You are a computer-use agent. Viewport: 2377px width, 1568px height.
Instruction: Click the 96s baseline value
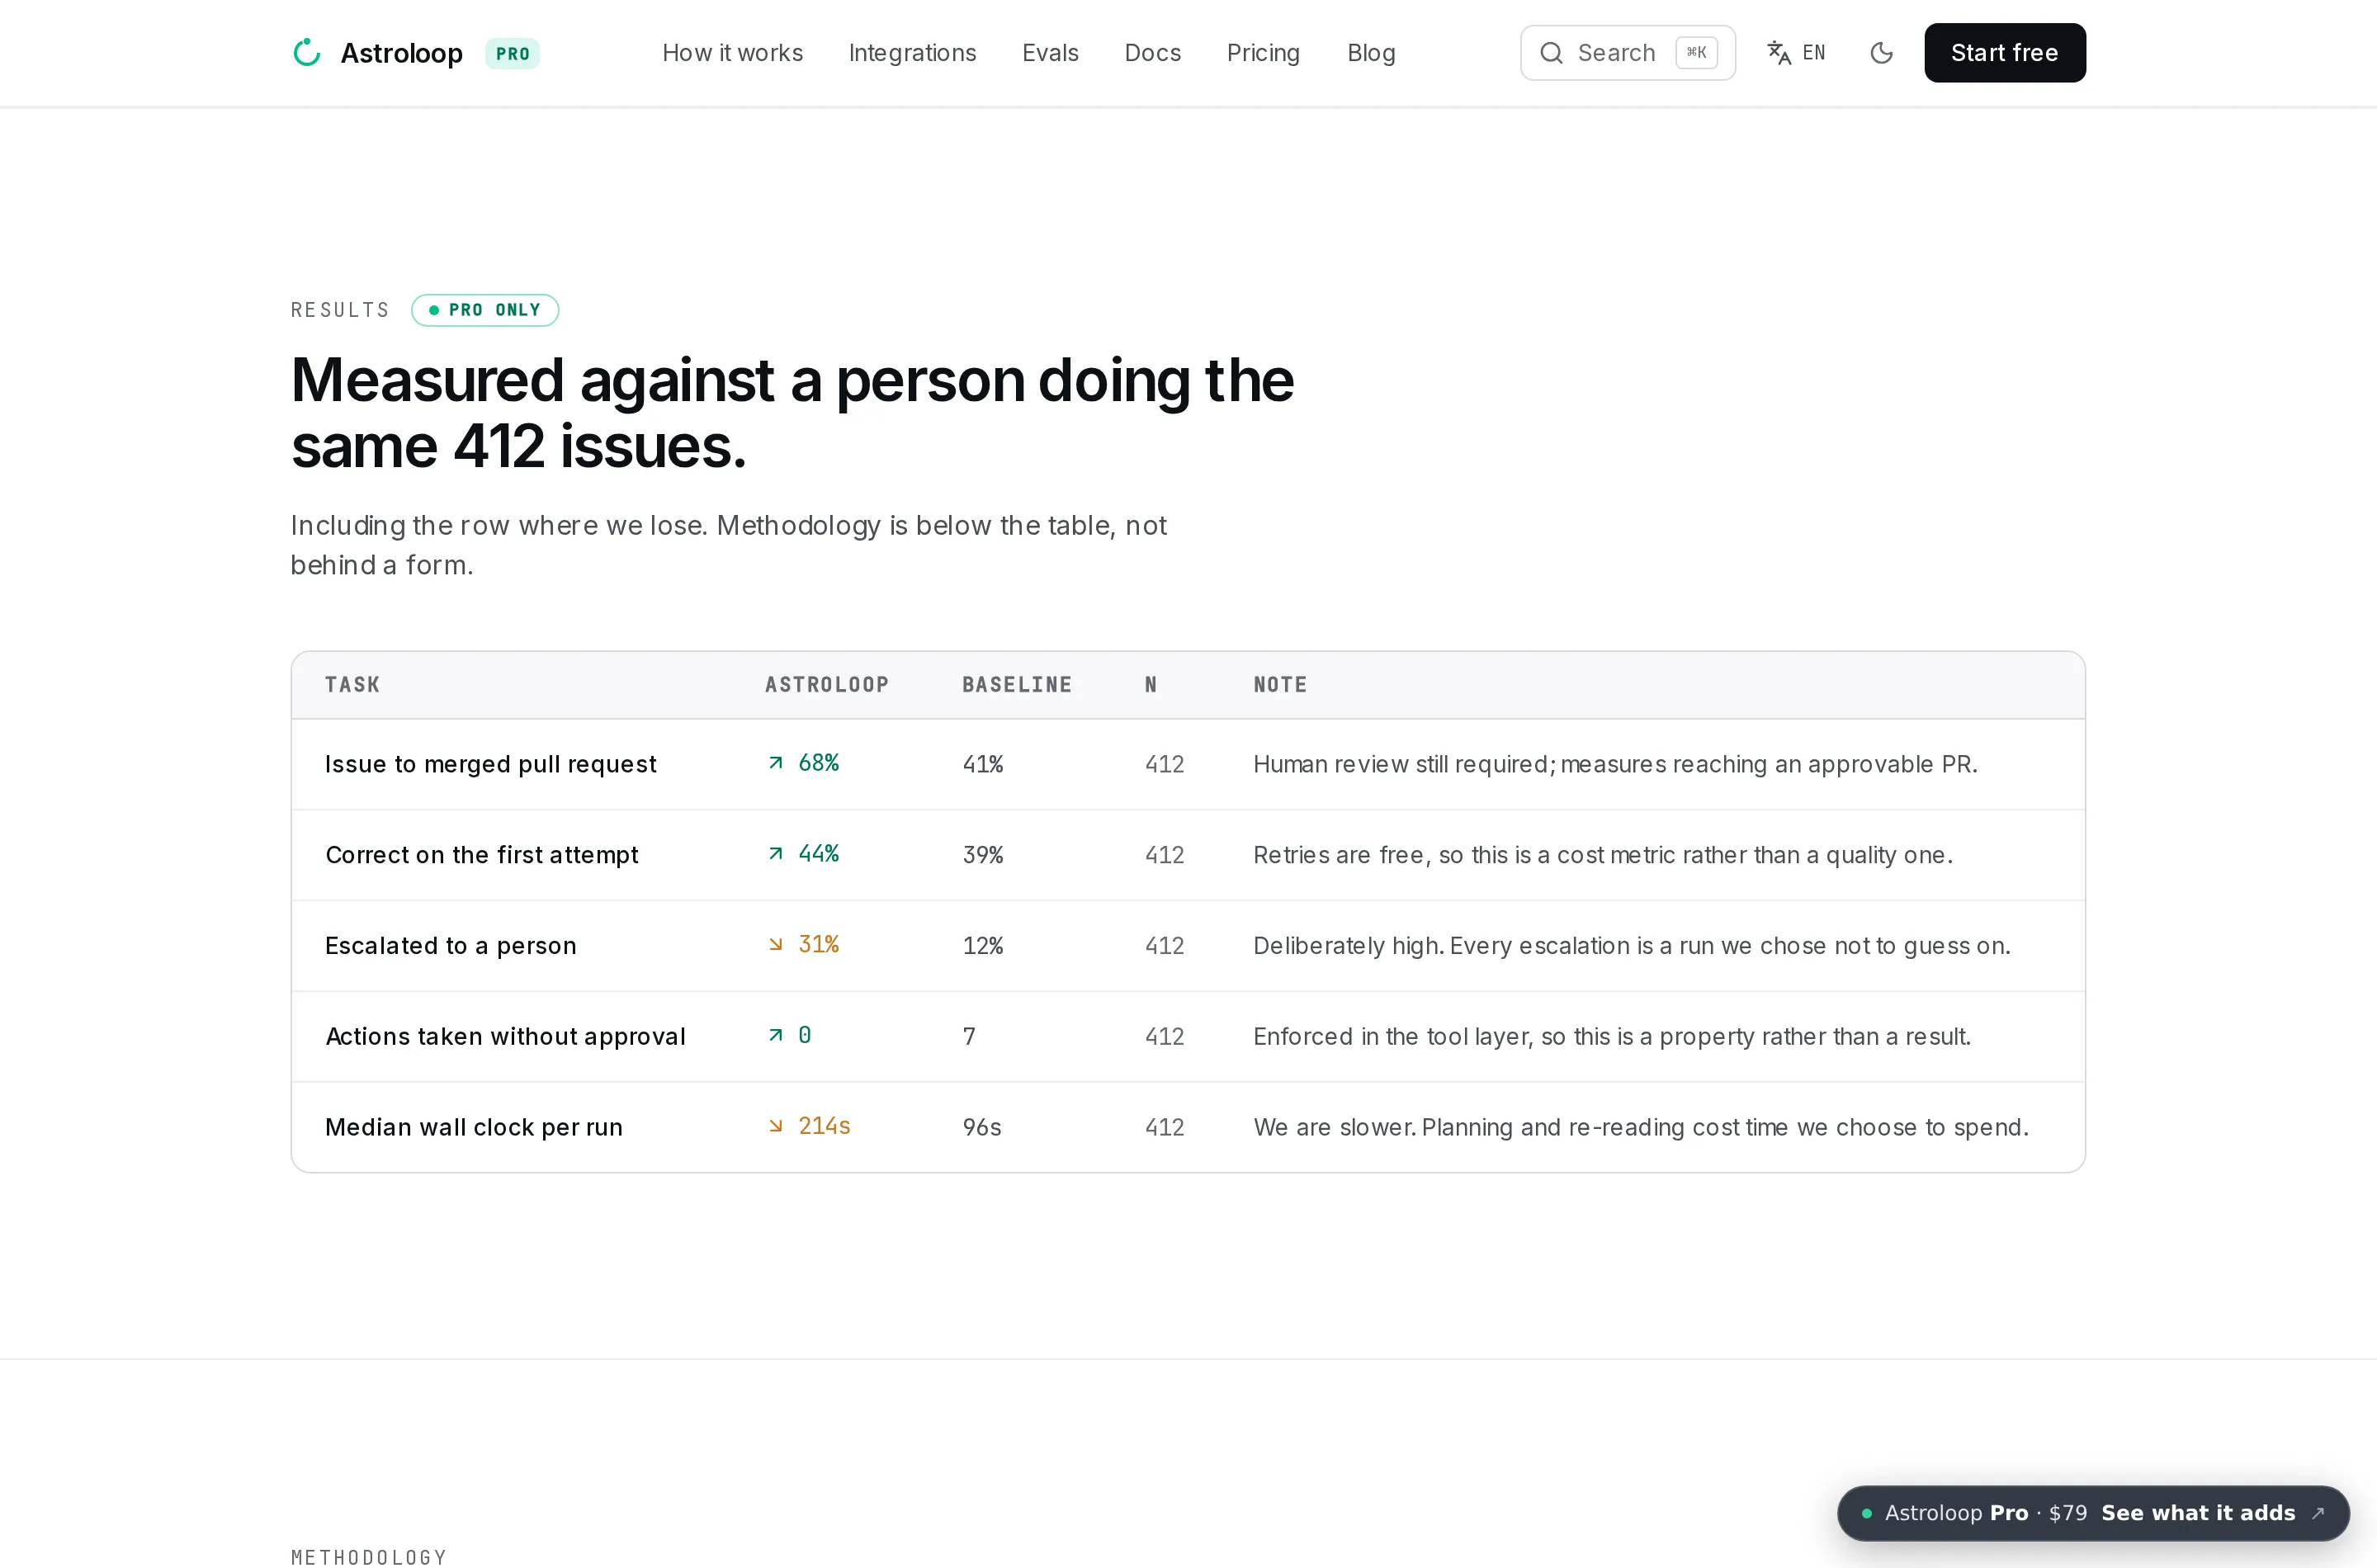[981, 1128]
